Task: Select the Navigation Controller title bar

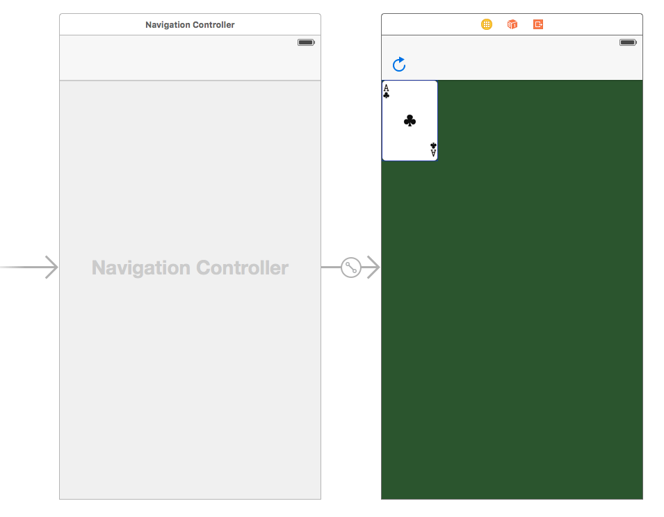Action: point(189,24)
